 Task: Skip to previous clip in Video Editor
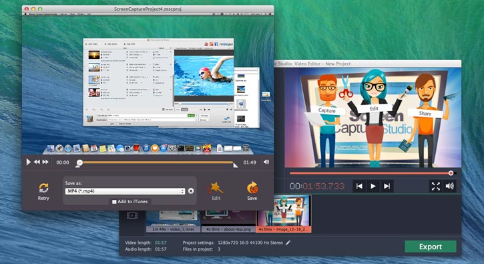[x=359, y=186]
